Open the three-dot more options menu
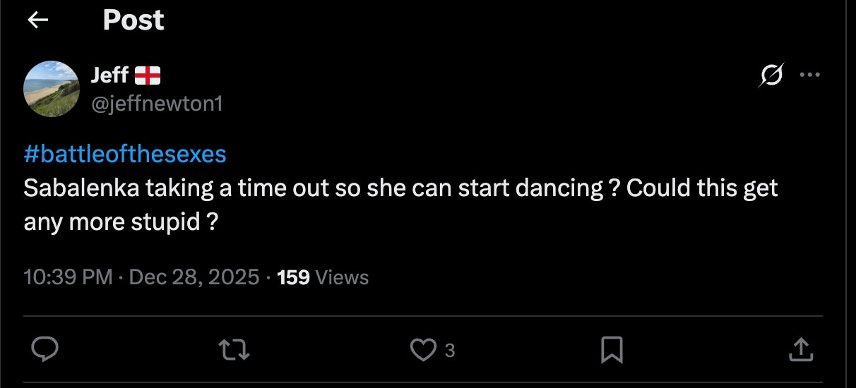 (x=809, y=75)
